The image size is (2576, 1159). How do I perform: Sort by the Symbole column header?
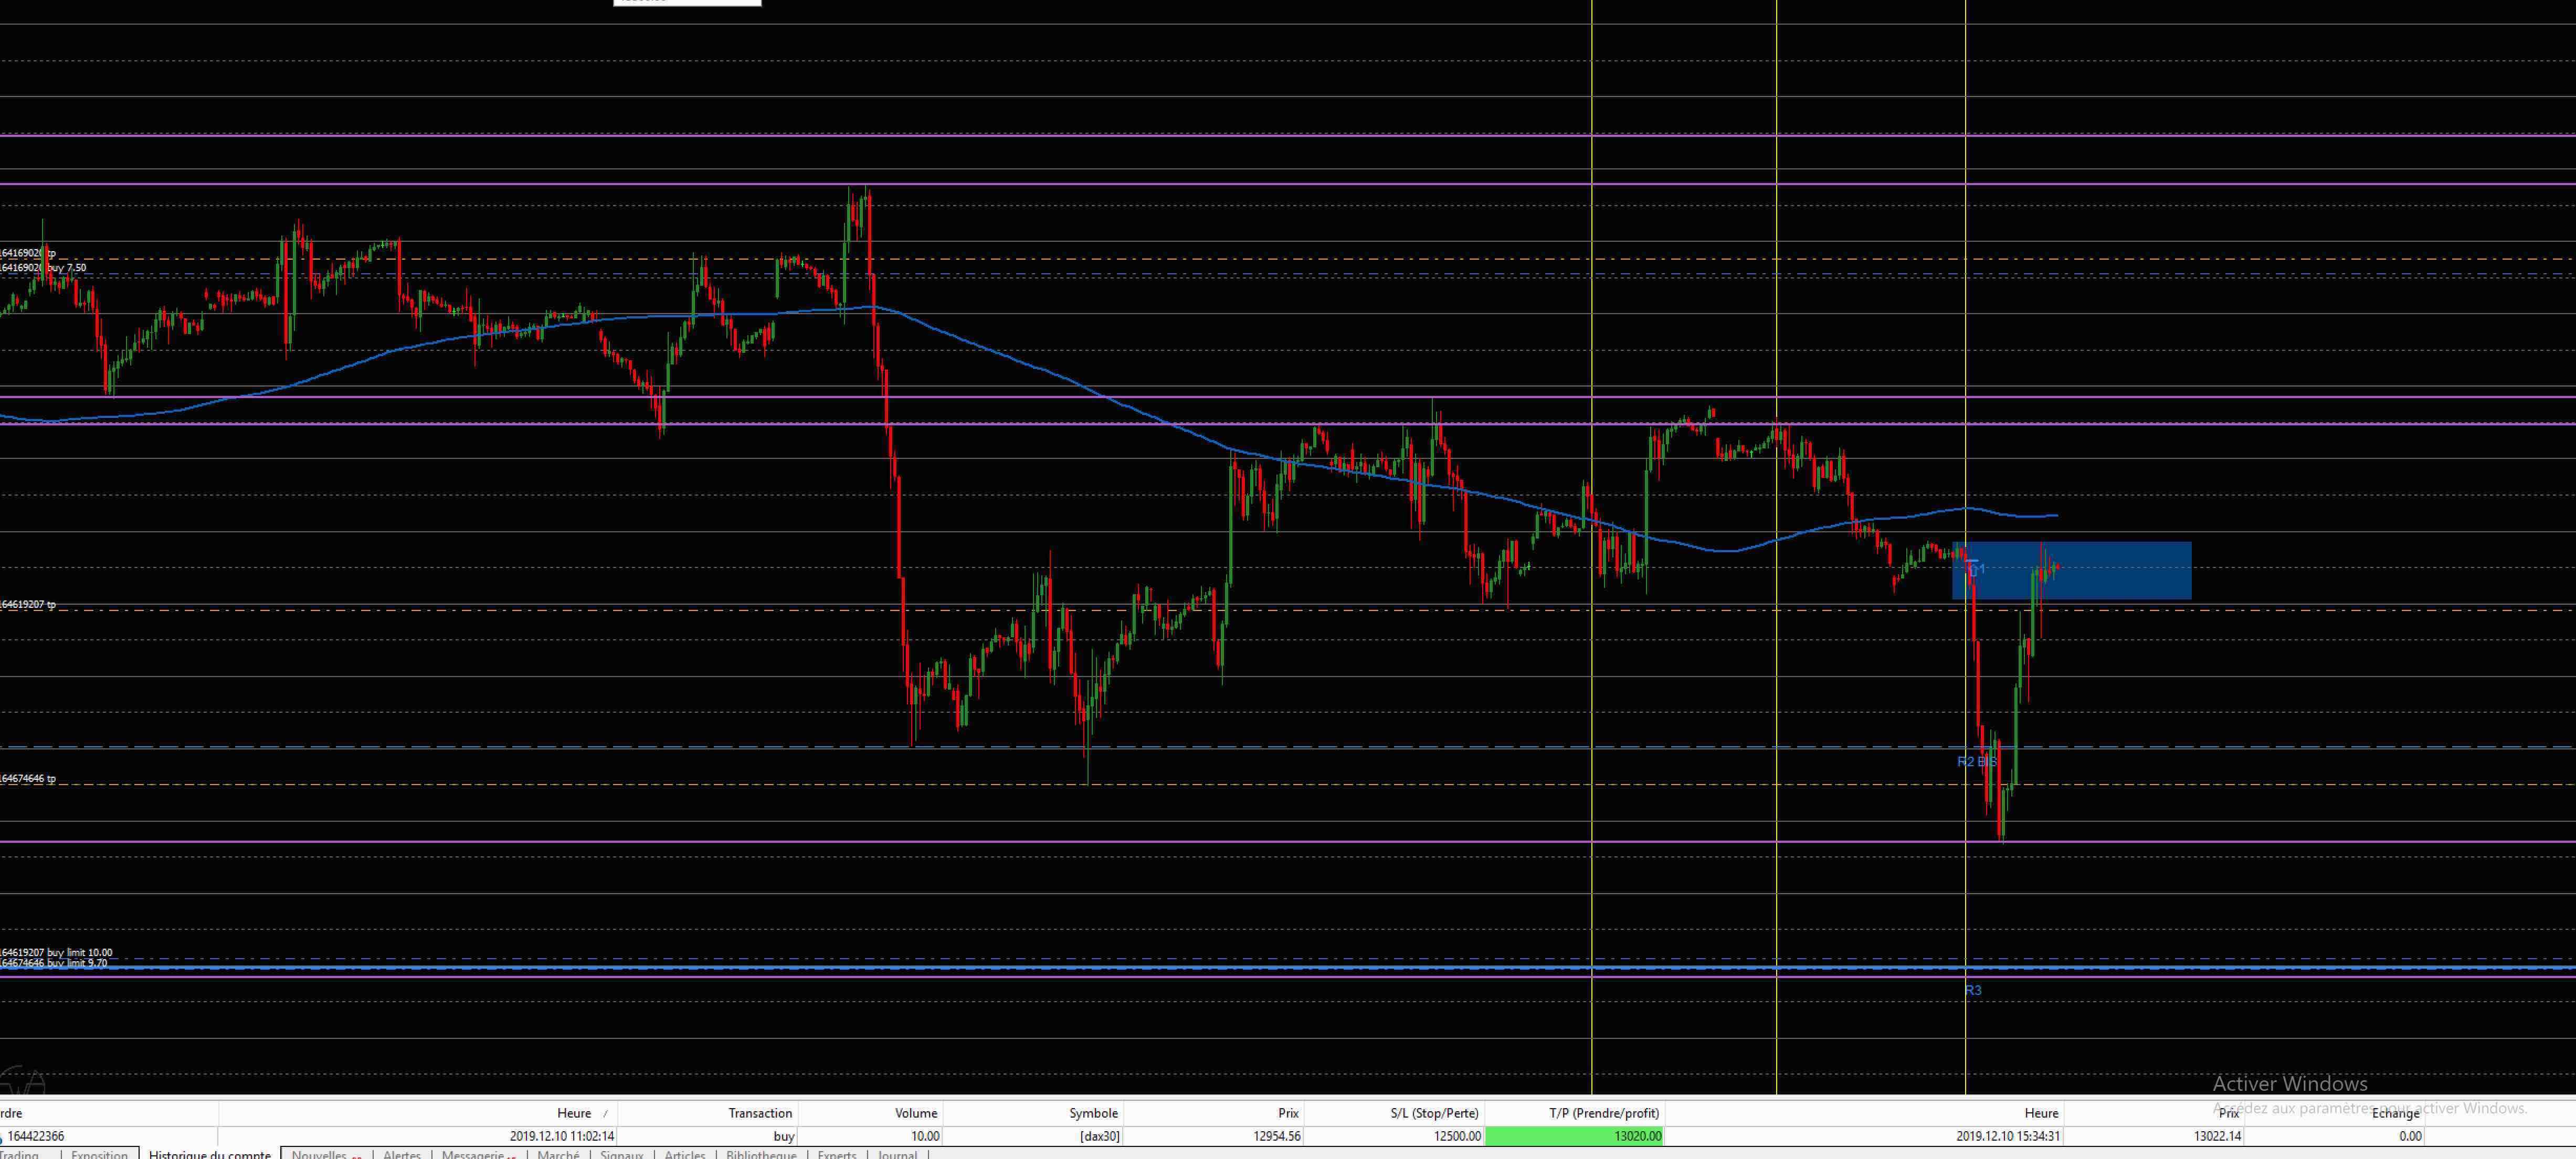pyautogui.click(x=1093, y=1113)
